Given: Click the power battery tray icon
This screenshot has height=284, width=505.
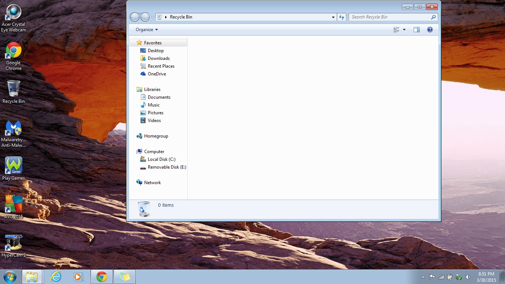Looking at the screenshot, I should (x=450, y=277).
